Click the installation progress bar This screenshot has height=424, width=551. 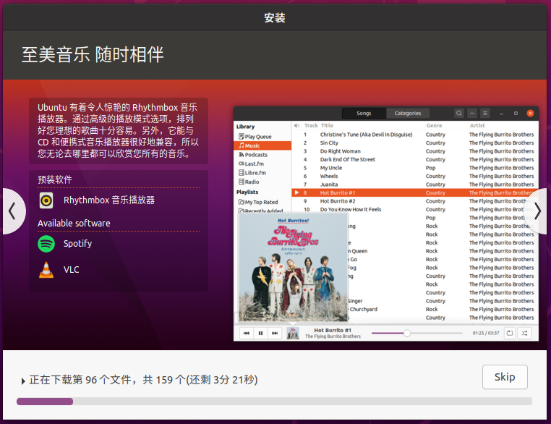pos(274,401)
